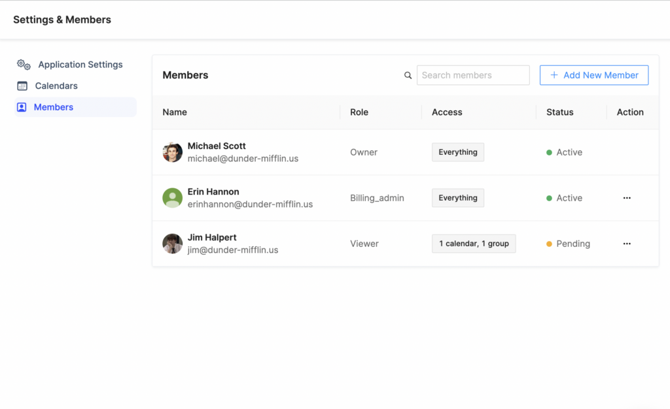Open Erin Hannon's action ellipsis menu
Screen dimensions: 670x409
(x=627, y=197)
